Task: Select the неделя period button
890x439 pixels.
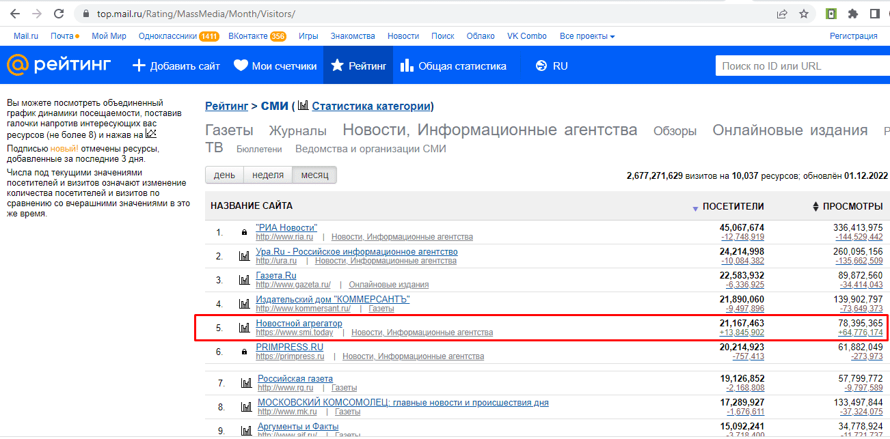Action: tap(267, 175)
